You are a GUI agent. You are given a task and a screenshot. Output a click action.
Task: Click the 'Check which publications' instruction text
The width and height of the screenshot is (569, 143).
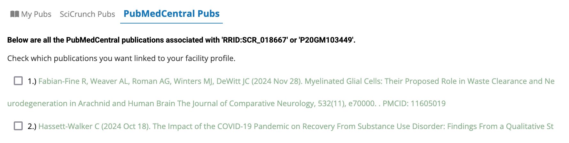[x=121, y=58]
